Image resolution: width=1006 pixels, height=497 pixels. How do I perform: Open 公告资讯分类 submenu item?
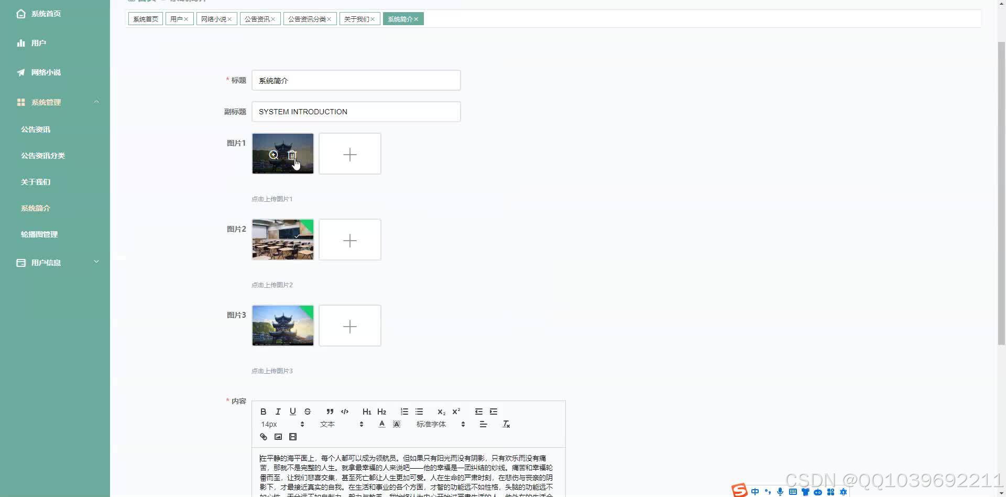point(55,156)
